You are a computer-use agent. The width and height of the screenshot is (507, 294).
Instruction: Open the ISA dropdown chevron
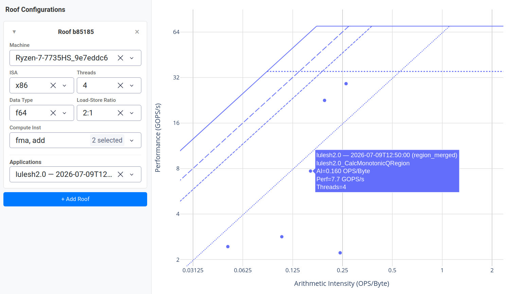click(x=65, y=86)
